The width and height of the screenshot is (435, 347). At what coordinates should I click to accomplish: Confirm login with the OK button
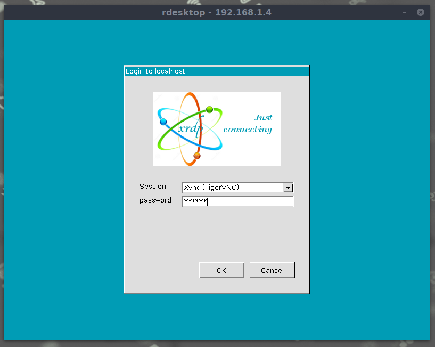tap(221, 270)
